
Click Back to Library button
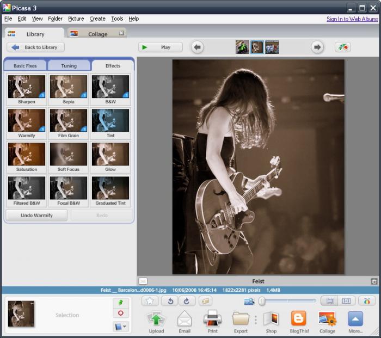[x=35, y=47]
